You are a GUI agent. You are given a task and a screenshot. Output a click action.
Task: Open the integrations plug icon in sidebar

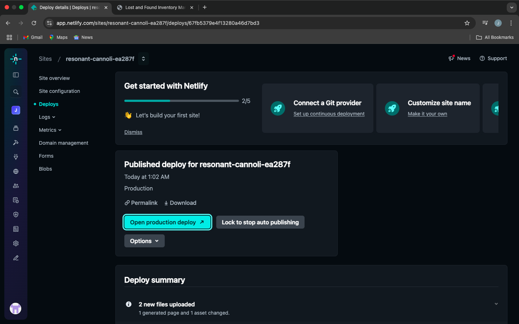coord(16,157)
